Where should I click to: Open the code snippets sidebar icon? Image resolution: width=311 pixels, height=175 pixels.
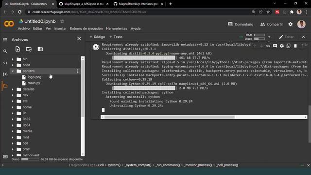point(5,63)
